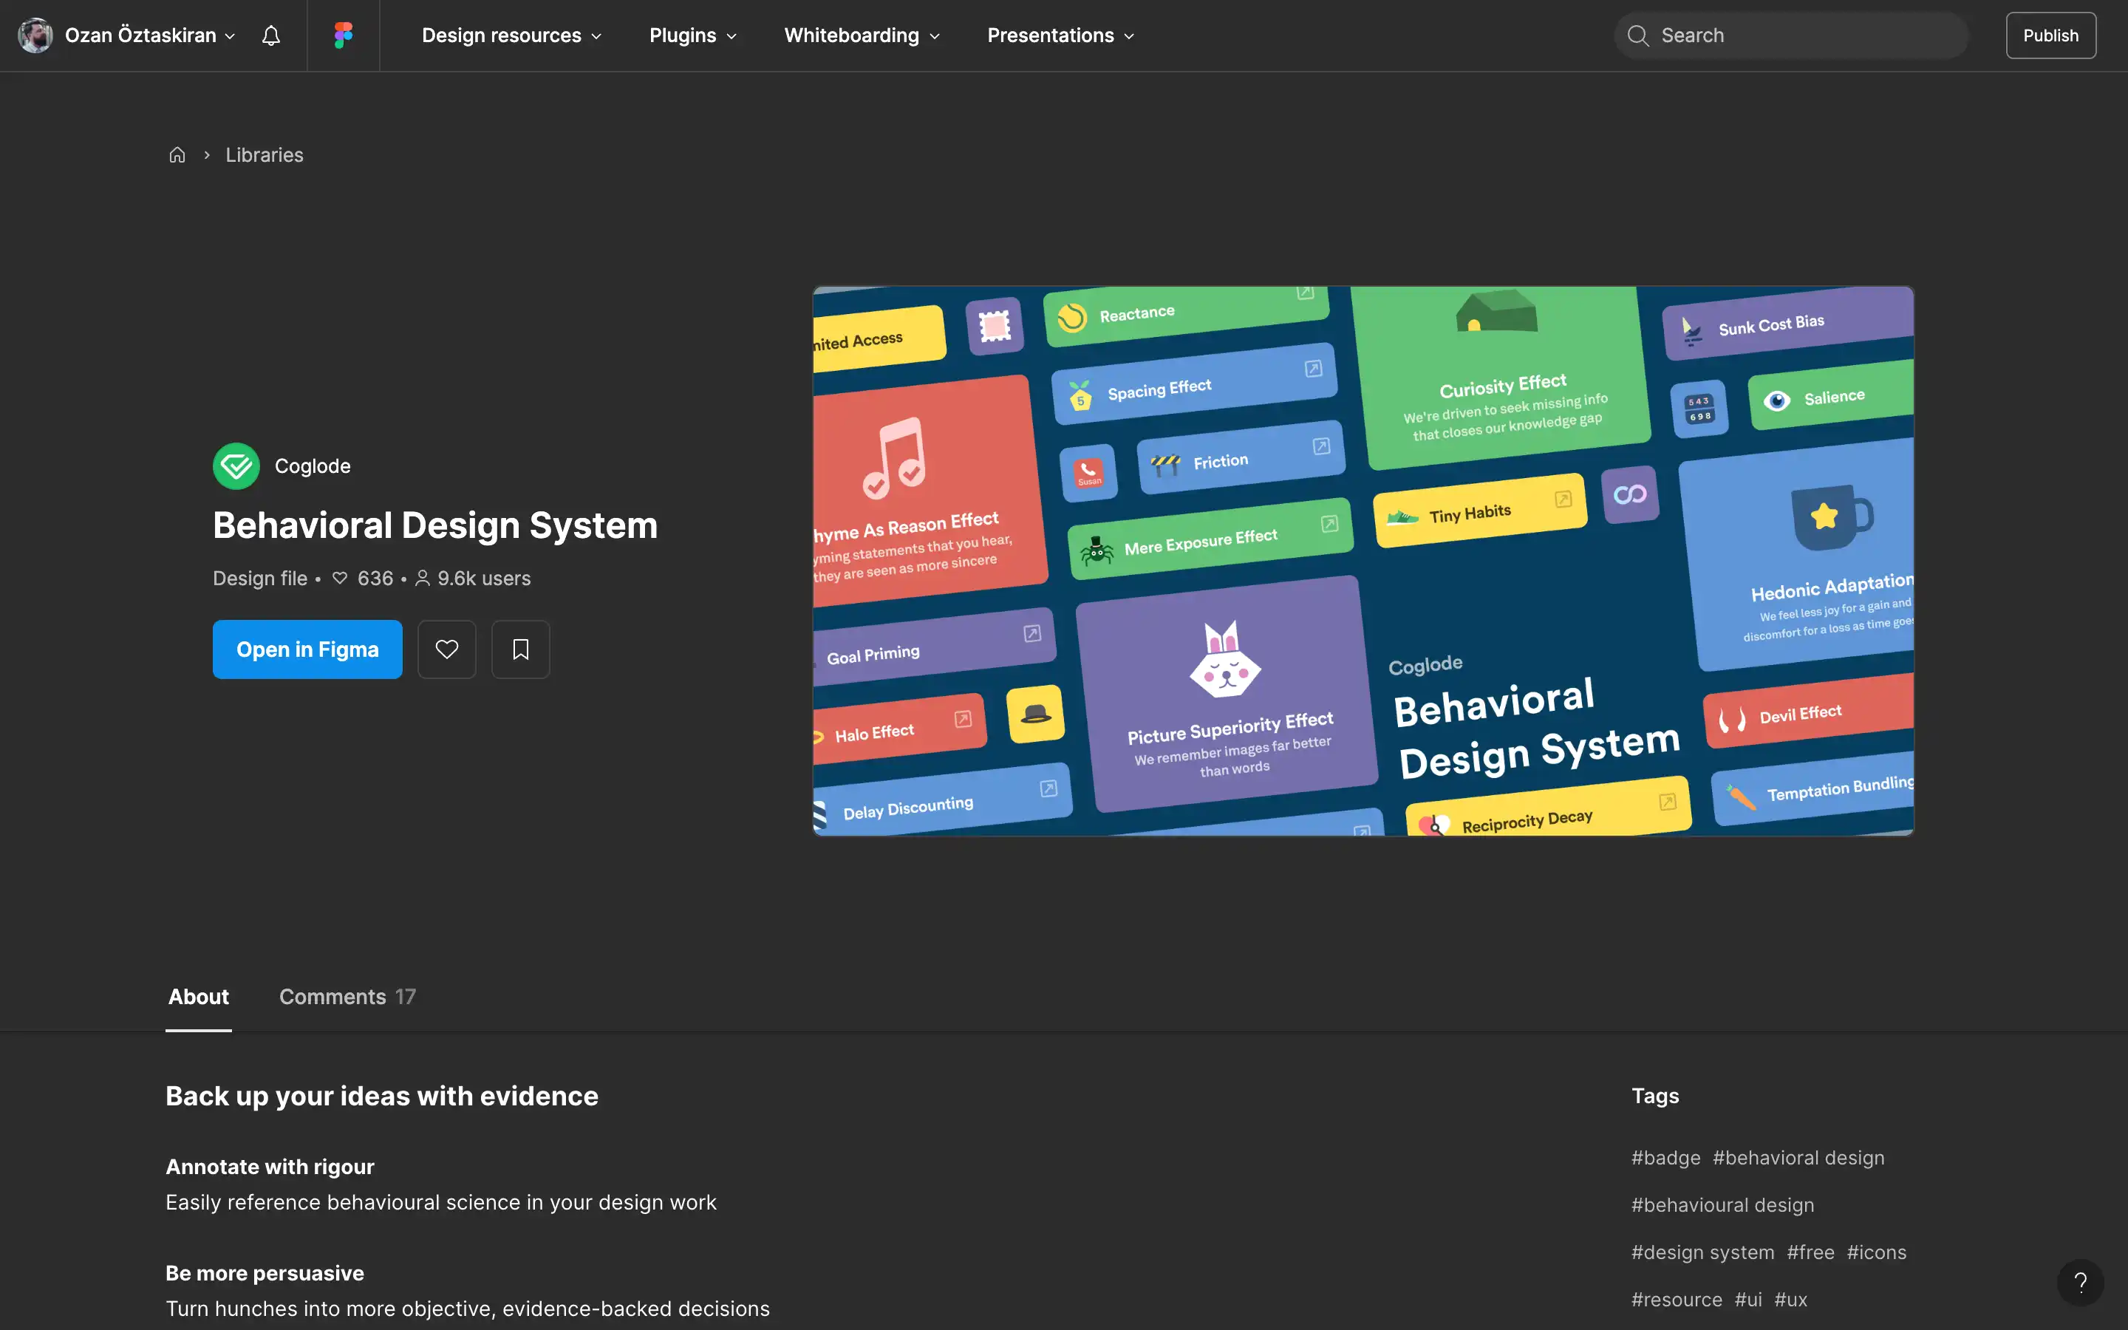2128x1330 pixels.
Task: Click the small heart icon beside 636
Action: point(339,578)
